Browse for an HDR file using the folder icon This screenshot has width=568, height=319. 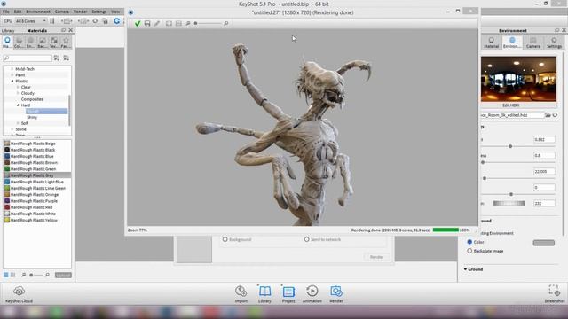(548, 115)
